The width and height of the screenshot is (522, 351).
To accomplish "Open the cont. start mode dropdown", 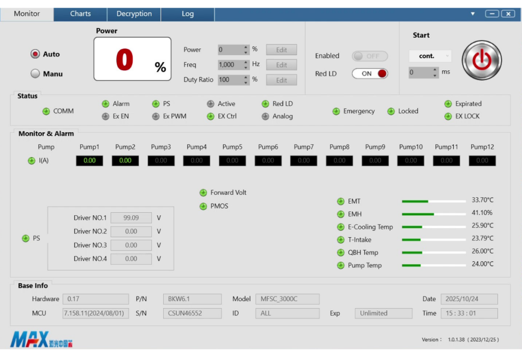I will (430, 56).
